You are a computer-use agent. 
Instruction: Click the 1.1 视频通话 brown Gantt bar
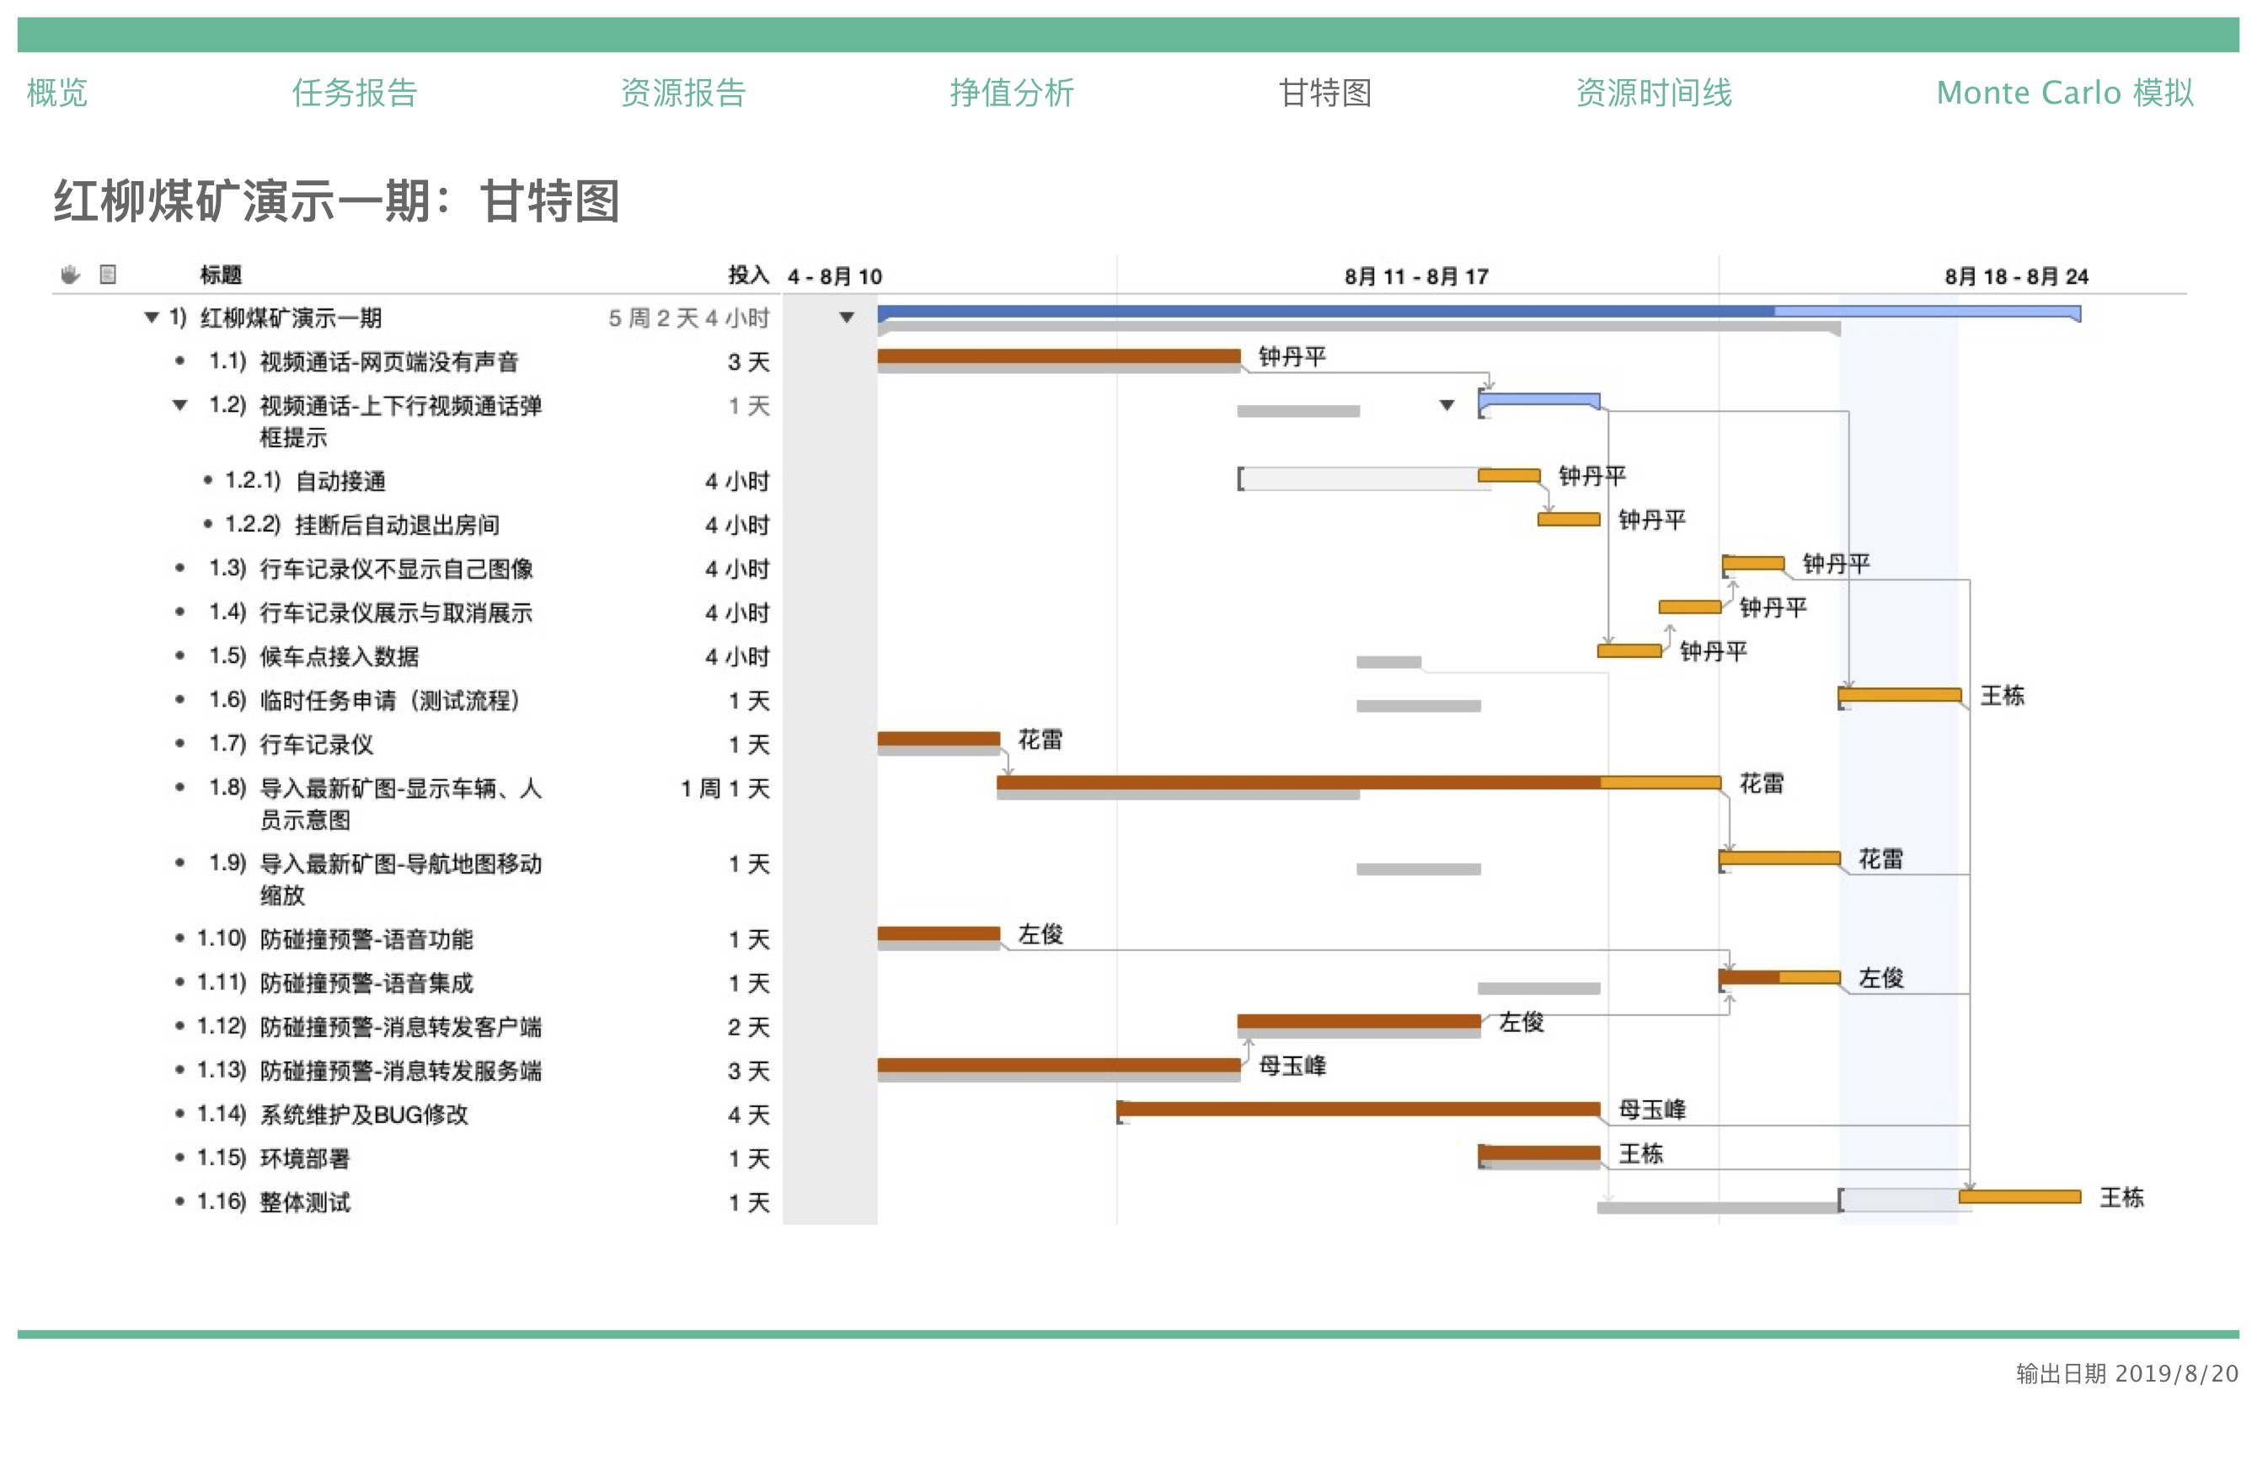[1057, 356]
